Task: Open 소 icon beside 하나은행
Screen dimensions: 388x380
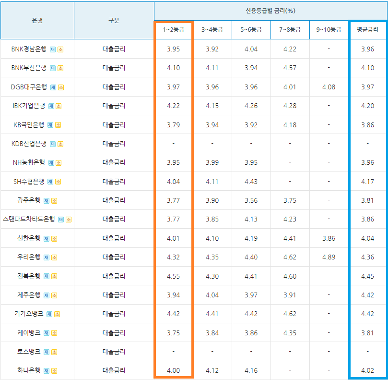Action: pyautogui.click(x=54, y=371)
